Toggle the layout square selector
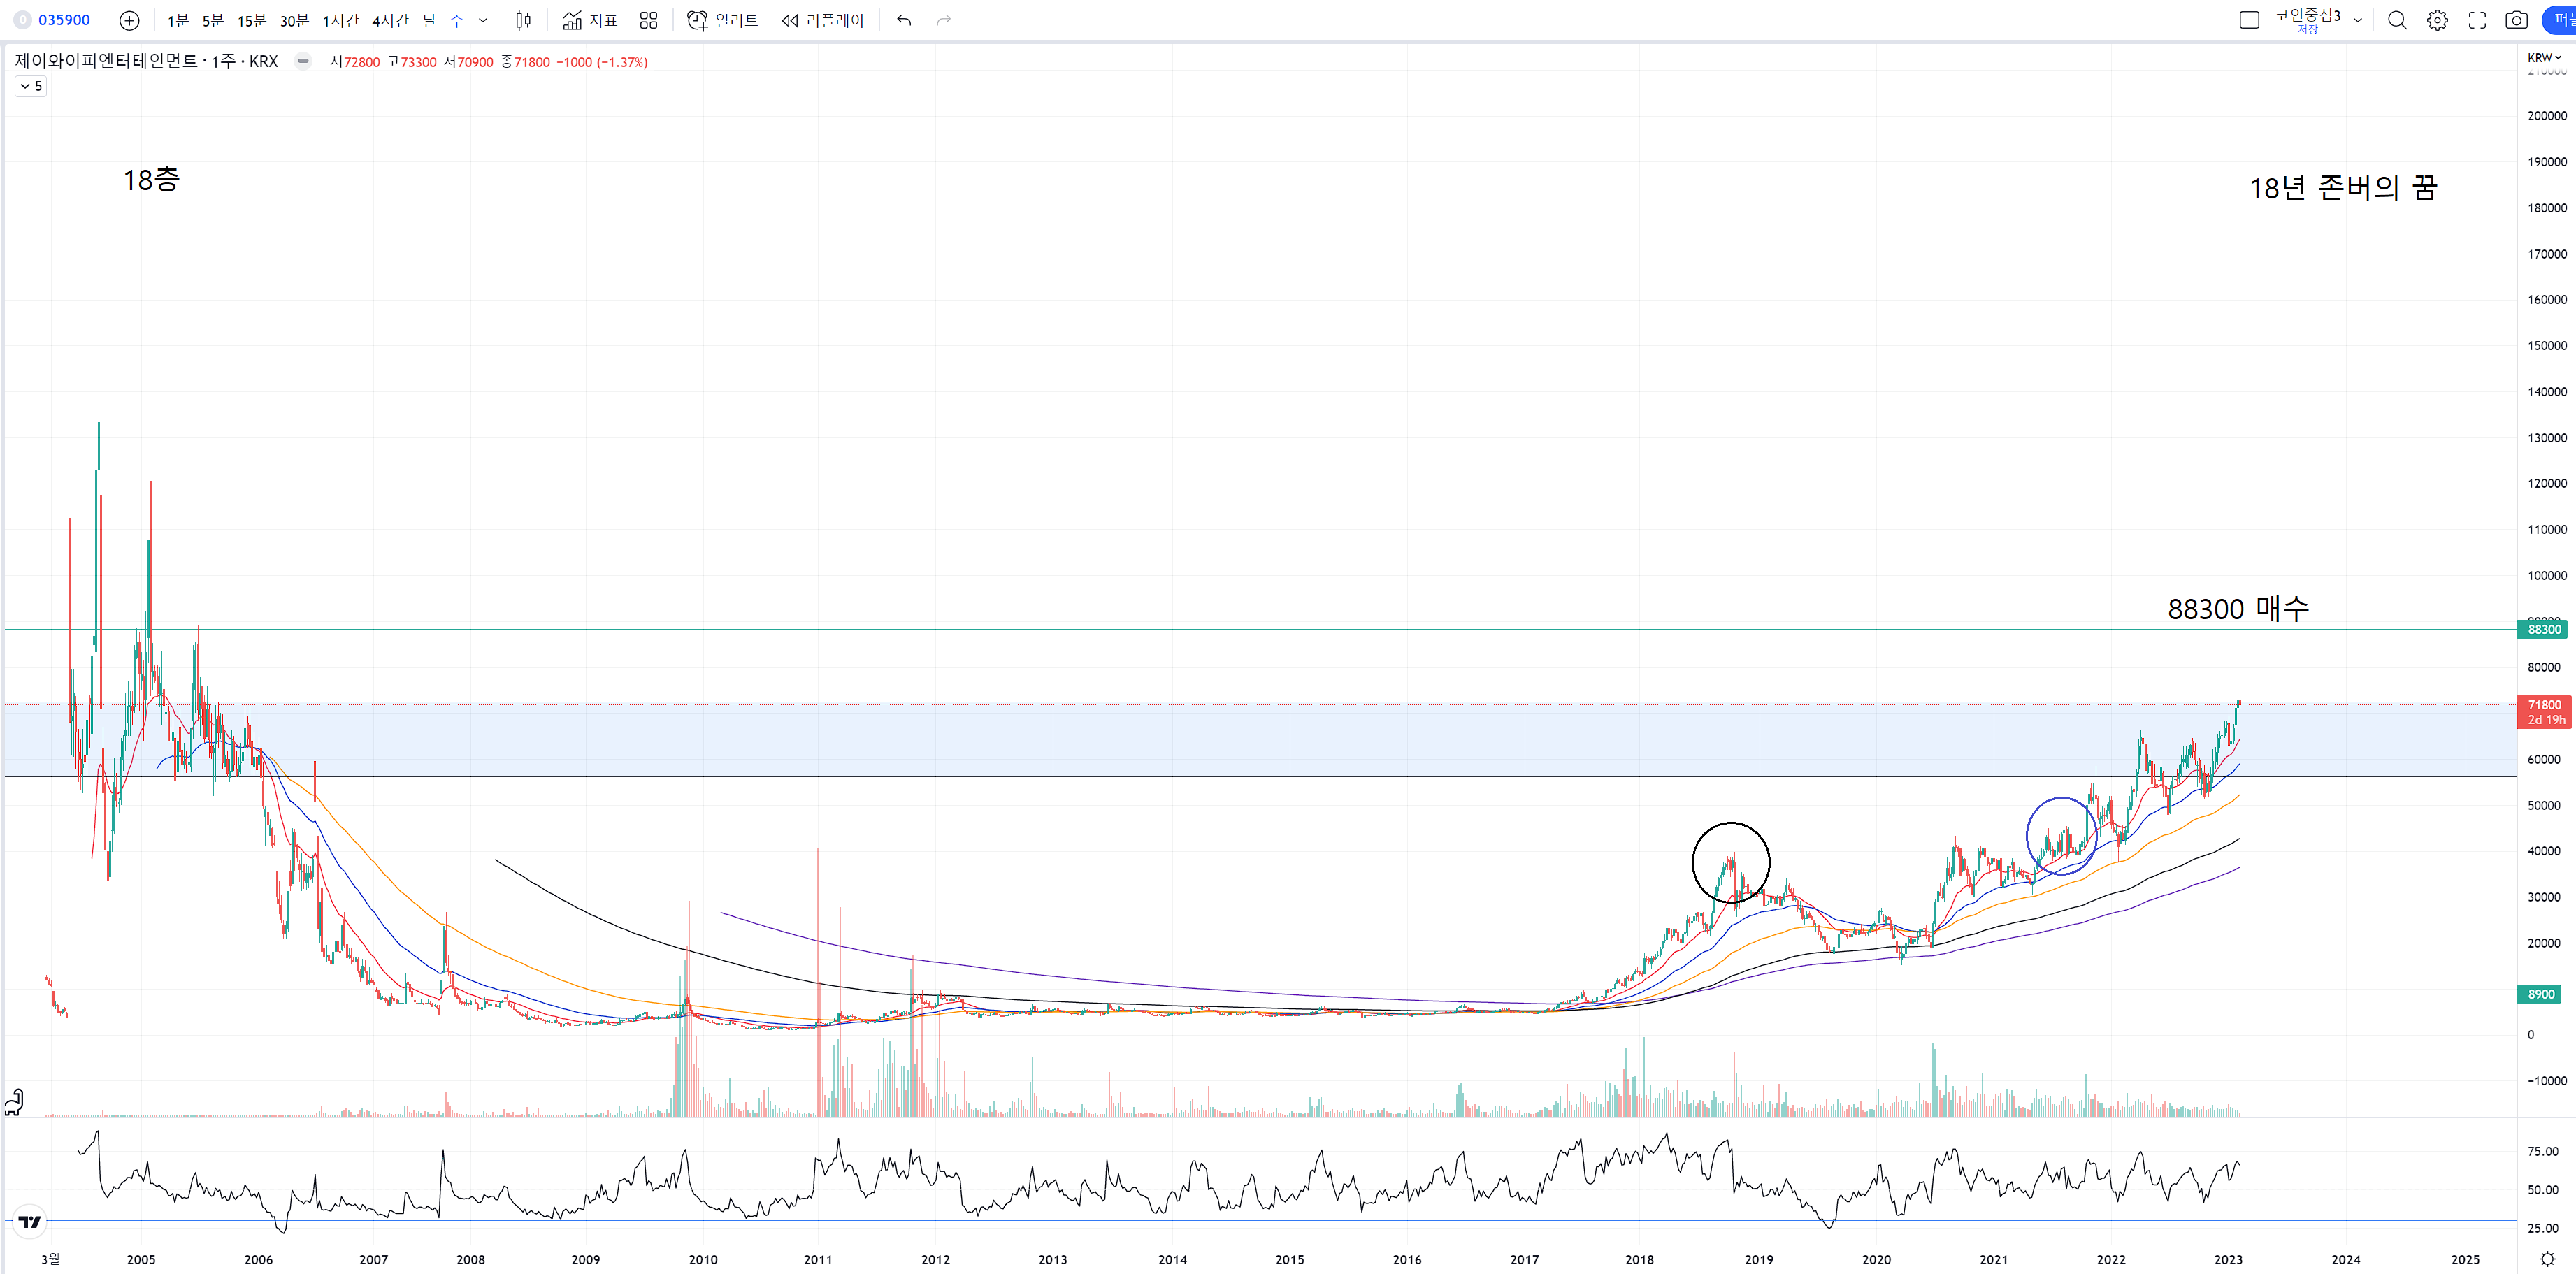The image size is (2576, 1274). click(x=2249, y=20)
